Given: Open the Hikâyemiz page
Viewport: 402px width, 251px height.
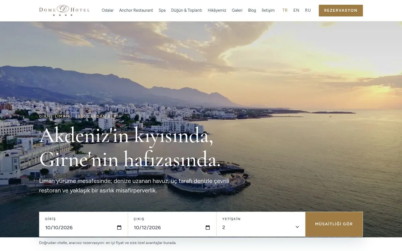Looking at the screenshot, I should [217, 10].
